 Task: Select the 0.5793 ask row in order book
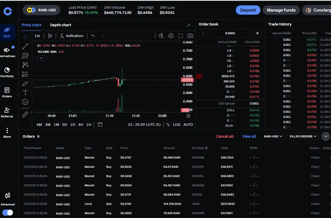[x=230, y=76]
